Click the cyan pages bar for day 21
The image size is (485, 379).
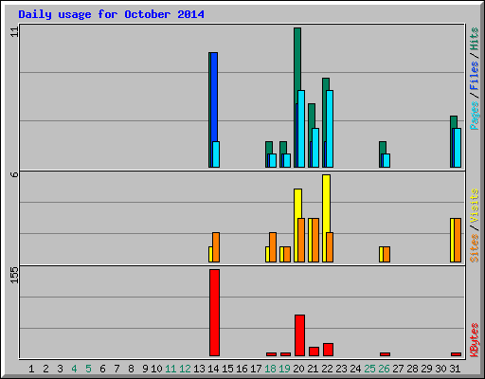point(315,148)
